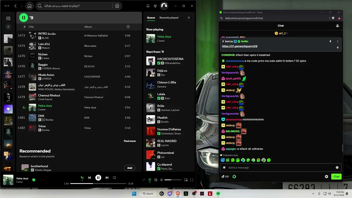Click the Spotify Browse icon in search bar
Screen dimensions: 352x198
point(117,6)
